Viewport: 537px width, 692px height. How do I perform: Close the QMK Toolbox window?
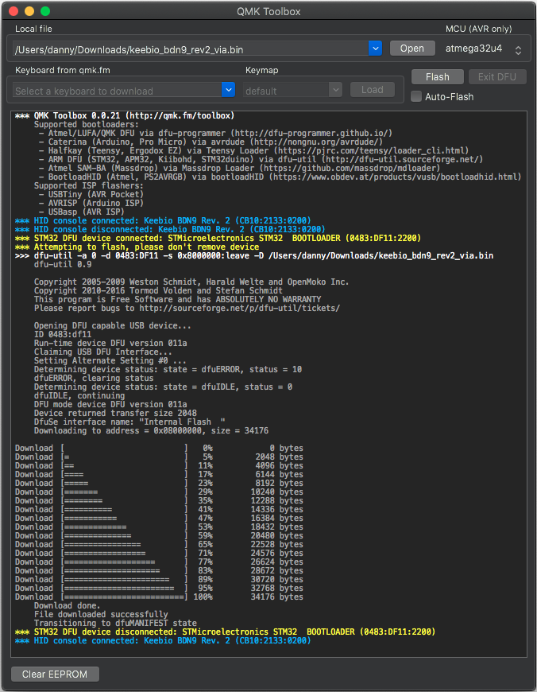[14, 11]
